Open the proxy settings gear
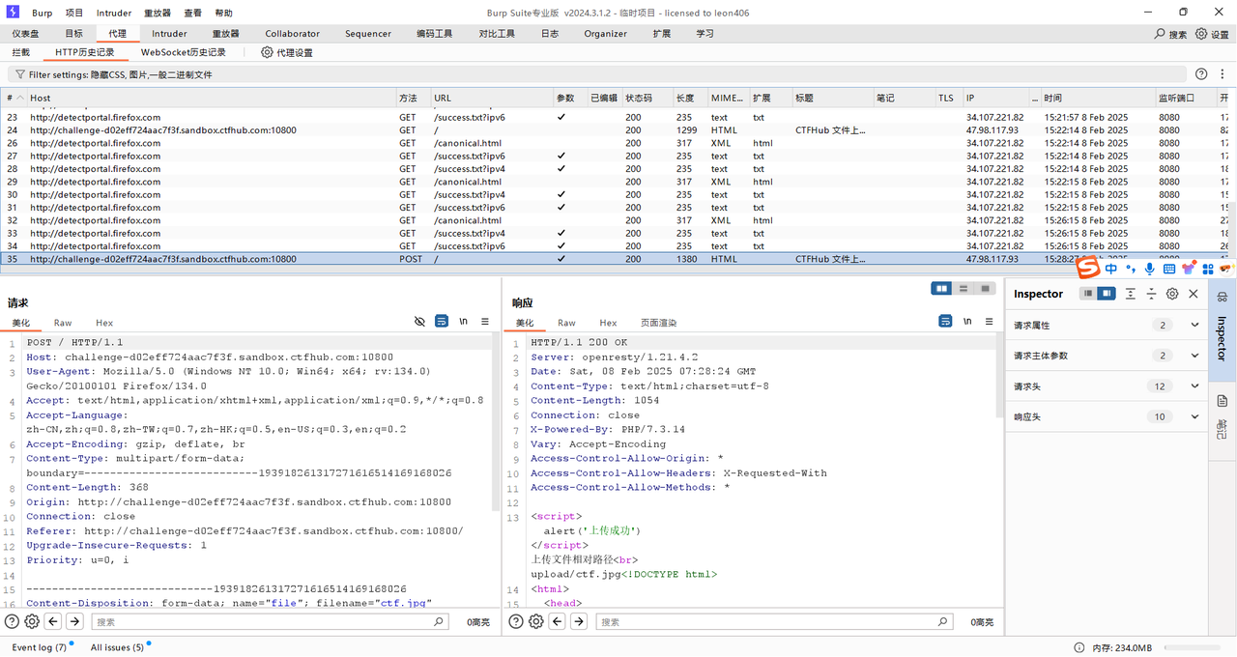 (x=268, y=52)
